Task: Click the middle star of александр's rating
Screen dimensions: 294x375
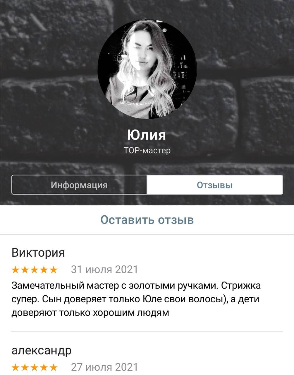Action: pos(35,367)
